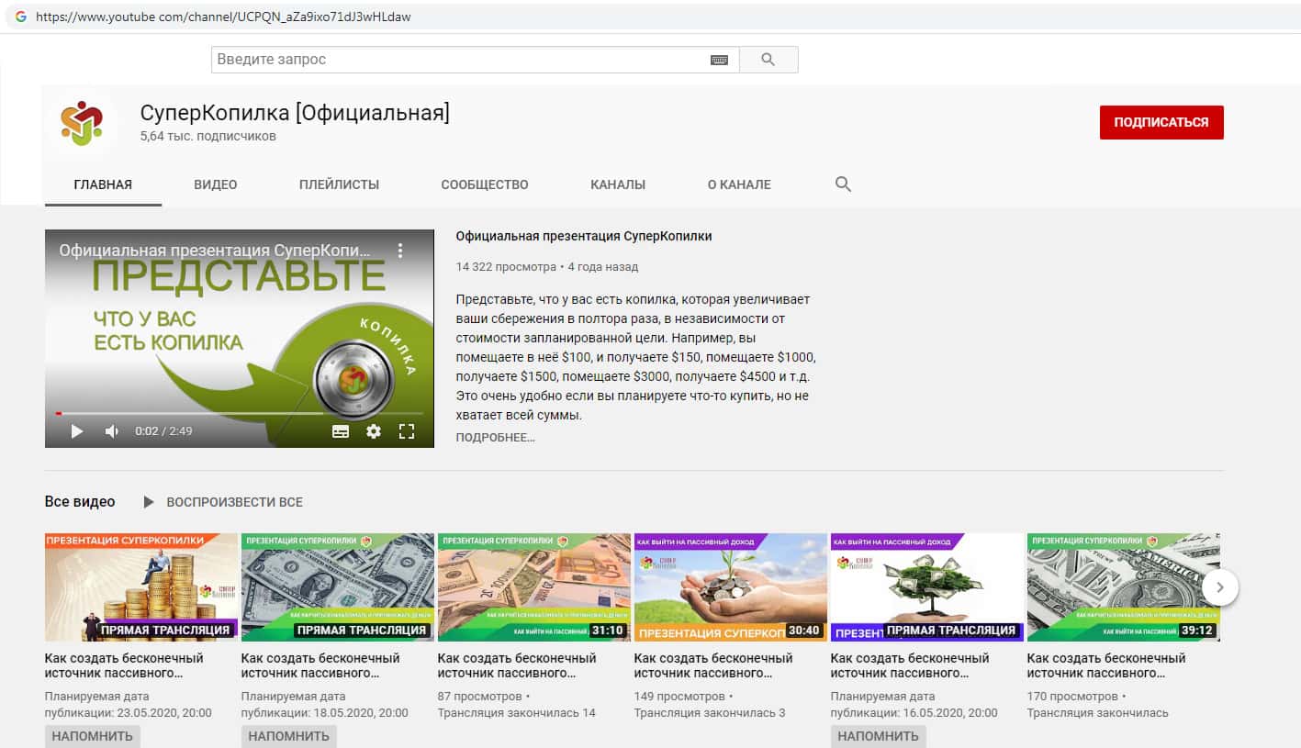Open the on-screen keyboard in the search box

point(720,60)
